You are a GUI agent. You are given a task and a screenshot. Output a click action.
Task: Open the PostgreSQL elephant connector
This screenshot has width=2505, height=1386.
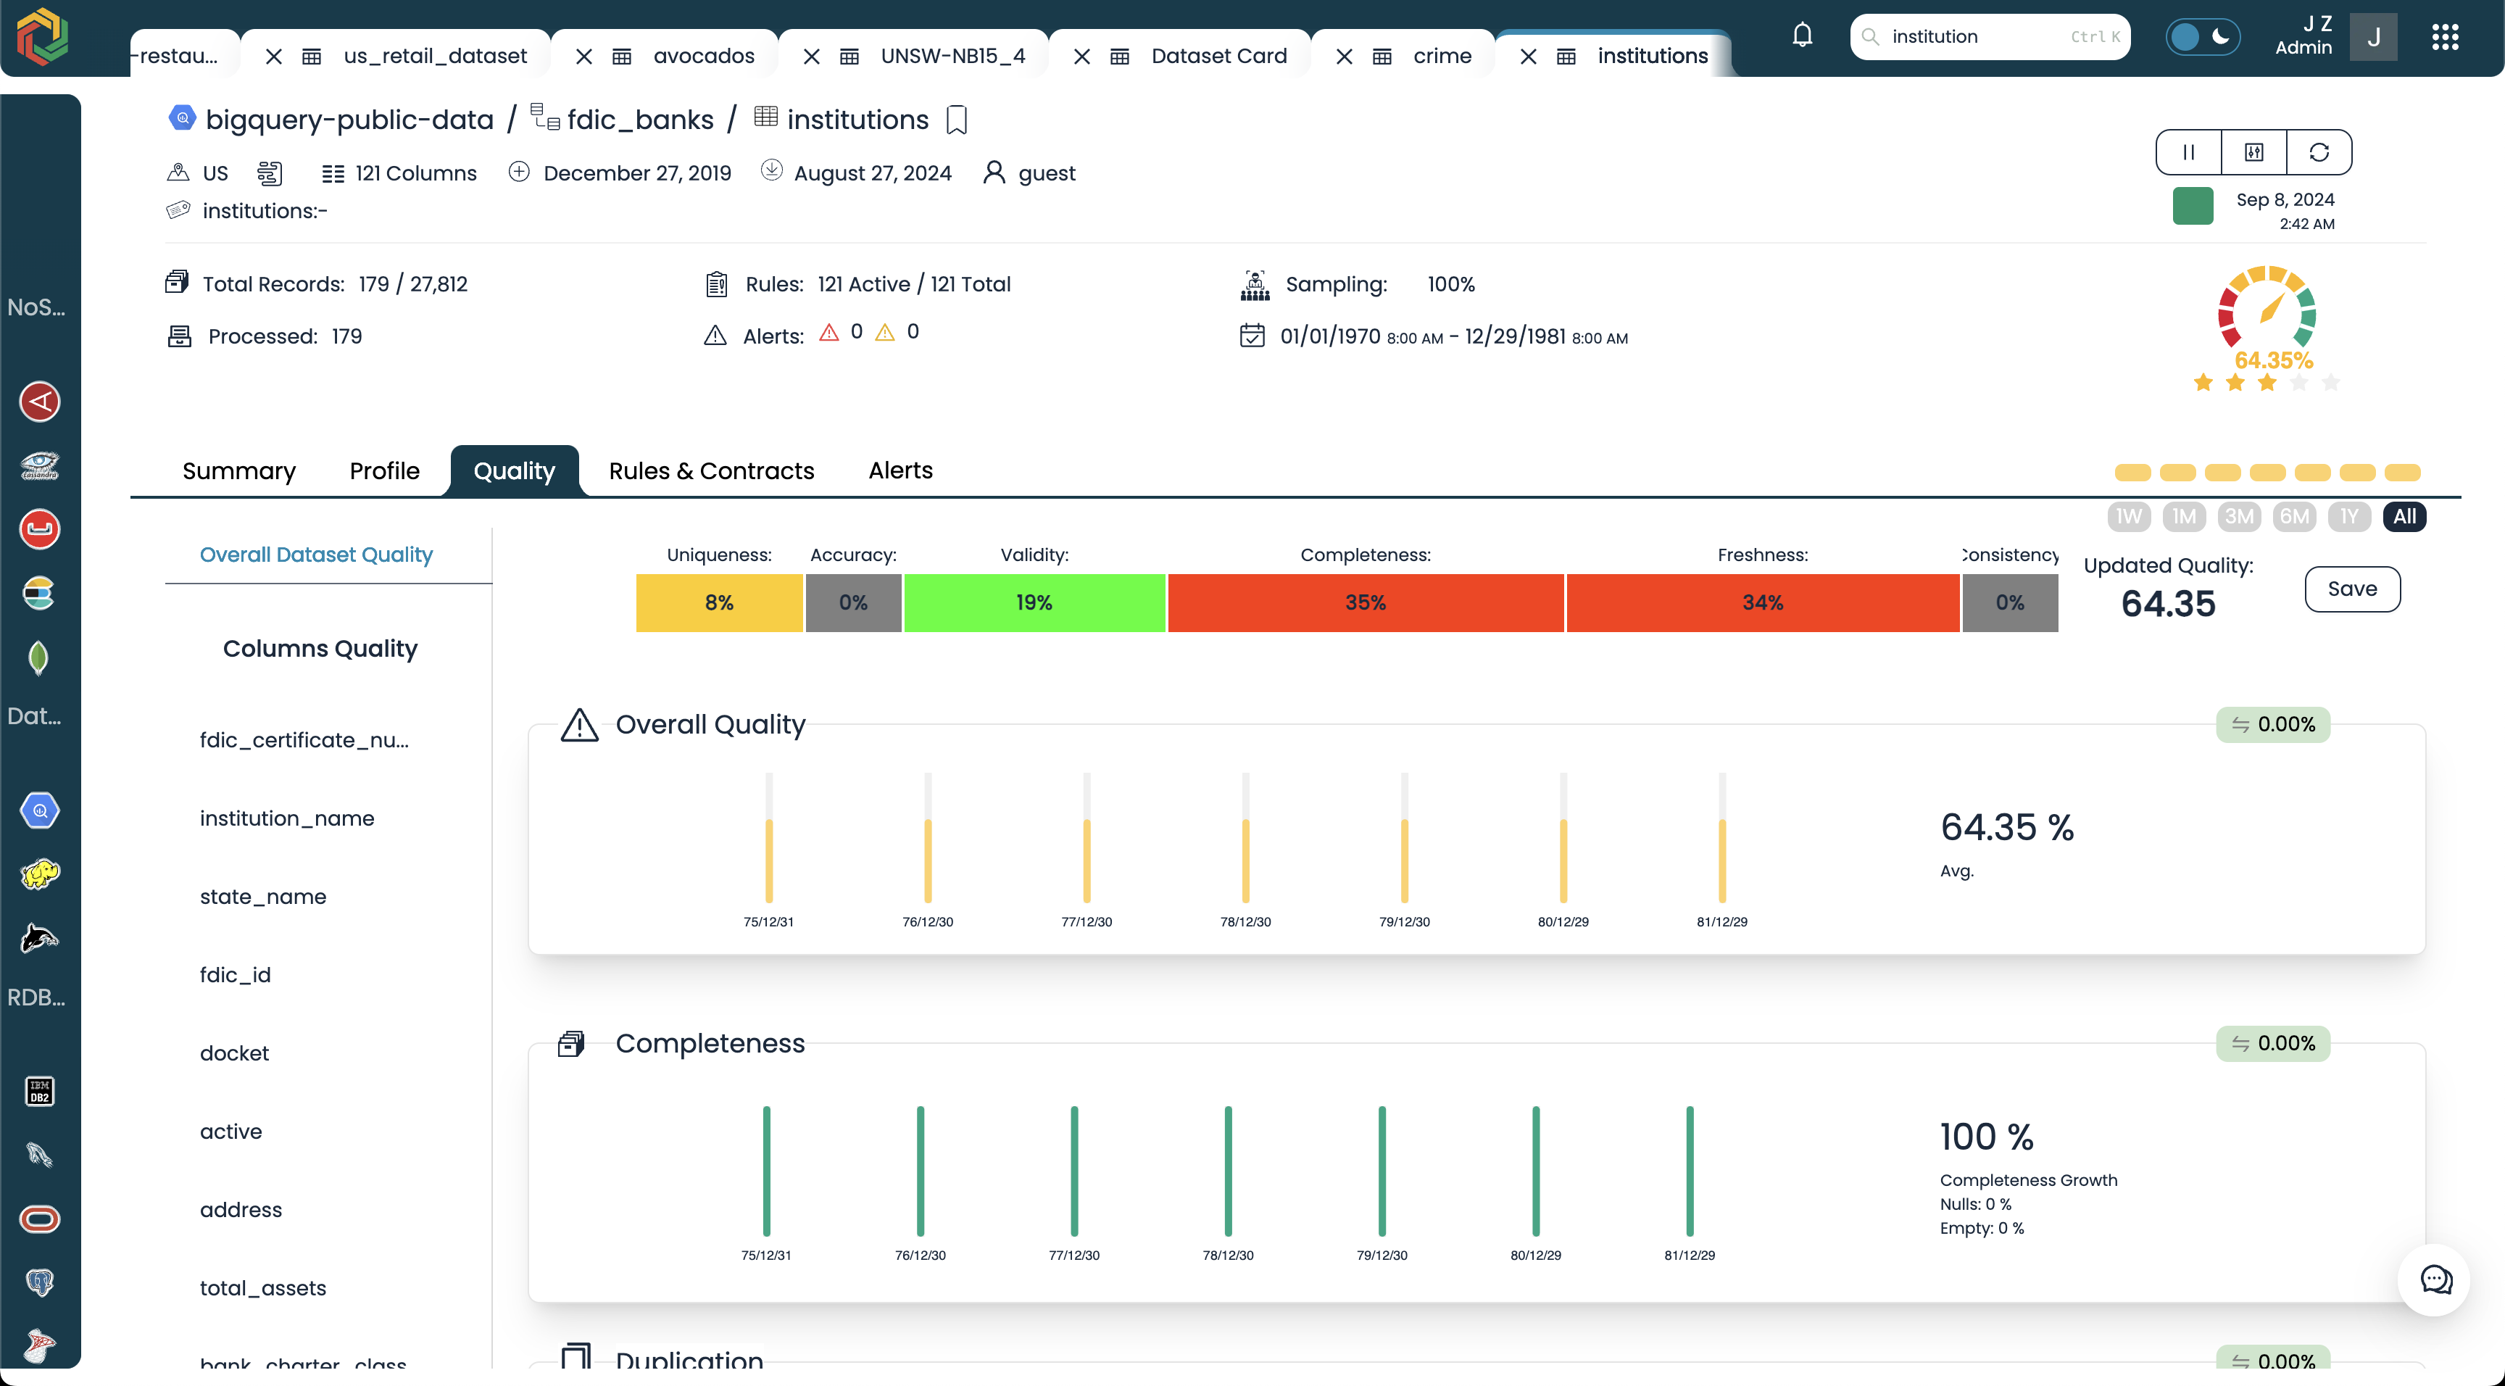tap(40, 1283)
